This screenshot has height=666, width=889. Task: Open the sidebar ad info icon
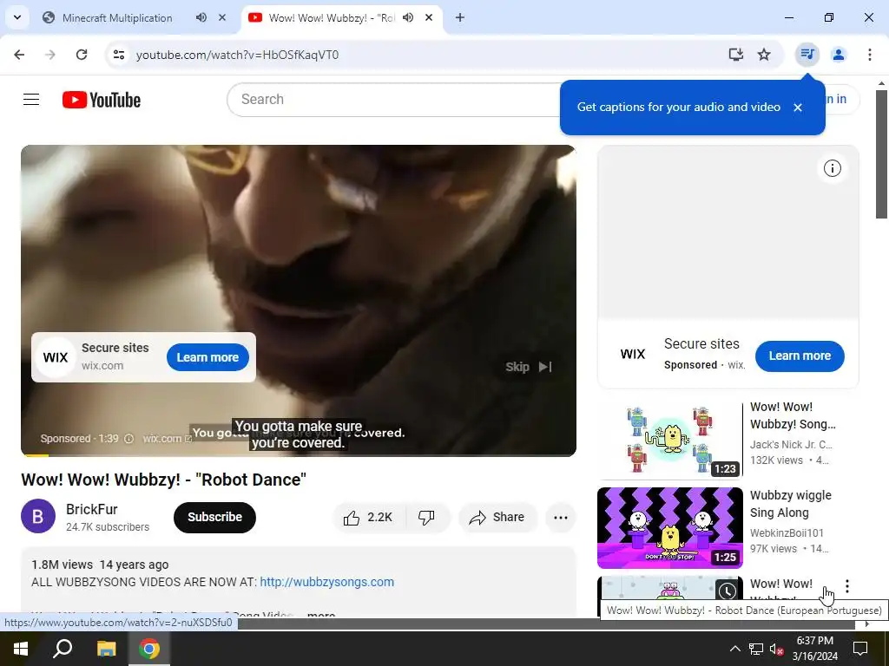point(833,168)
